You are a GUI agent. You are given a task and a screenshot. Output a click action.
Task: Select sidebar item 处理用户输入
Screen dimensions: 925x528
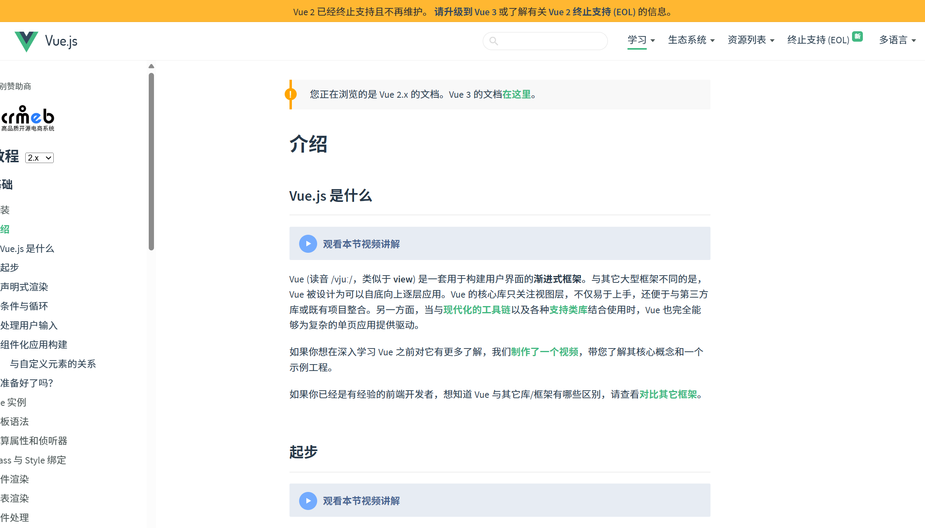click(x=29, y=325)
